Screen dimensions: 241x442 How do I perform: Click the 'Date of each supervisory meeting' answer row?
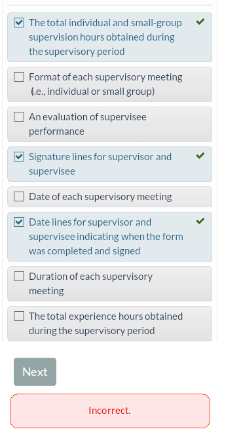[110, 197]
